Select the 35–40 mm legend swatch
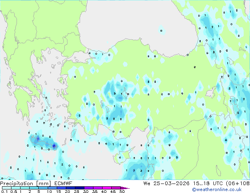 click(x=98, y=188)
